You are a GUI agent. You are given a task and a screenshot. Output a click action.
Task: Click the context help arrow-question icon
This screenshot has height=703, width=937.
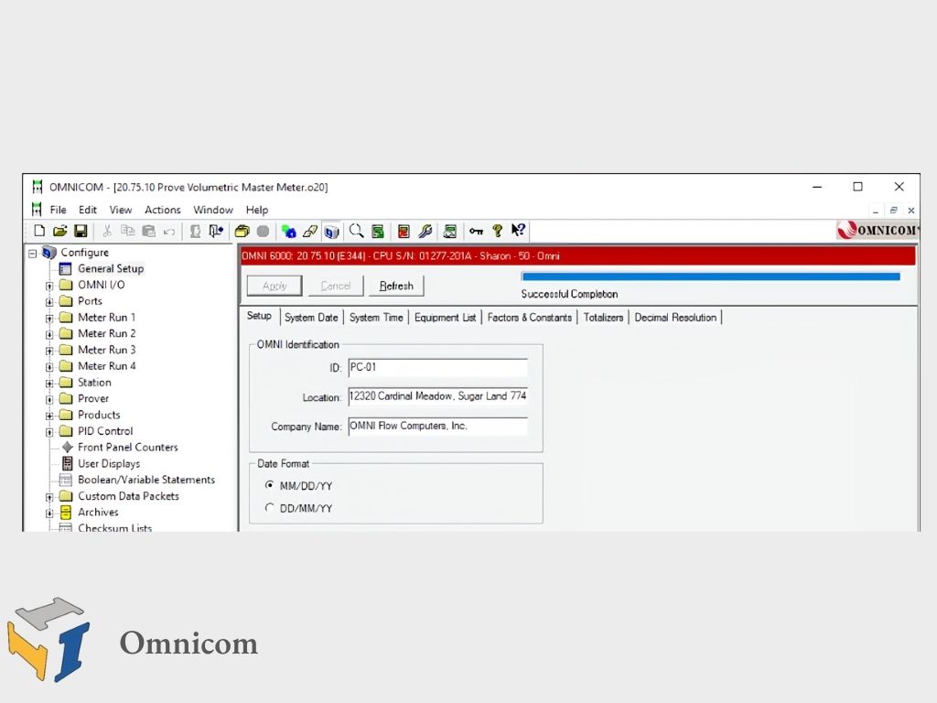(x=518, y=232)
